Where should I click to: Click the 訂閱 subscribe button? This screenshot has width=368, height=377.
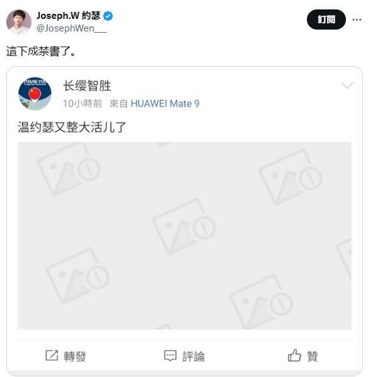point(326,20)
